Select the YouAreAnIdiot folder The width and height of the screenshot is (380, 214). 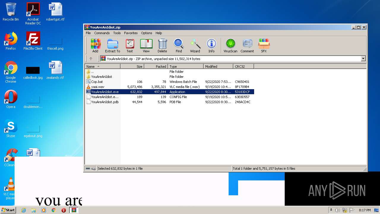170,77
